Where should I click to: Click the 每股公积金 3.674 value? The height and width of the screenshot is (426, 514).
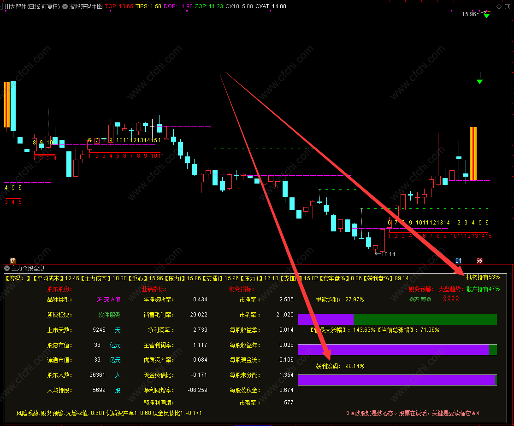[x=286, y=390]
